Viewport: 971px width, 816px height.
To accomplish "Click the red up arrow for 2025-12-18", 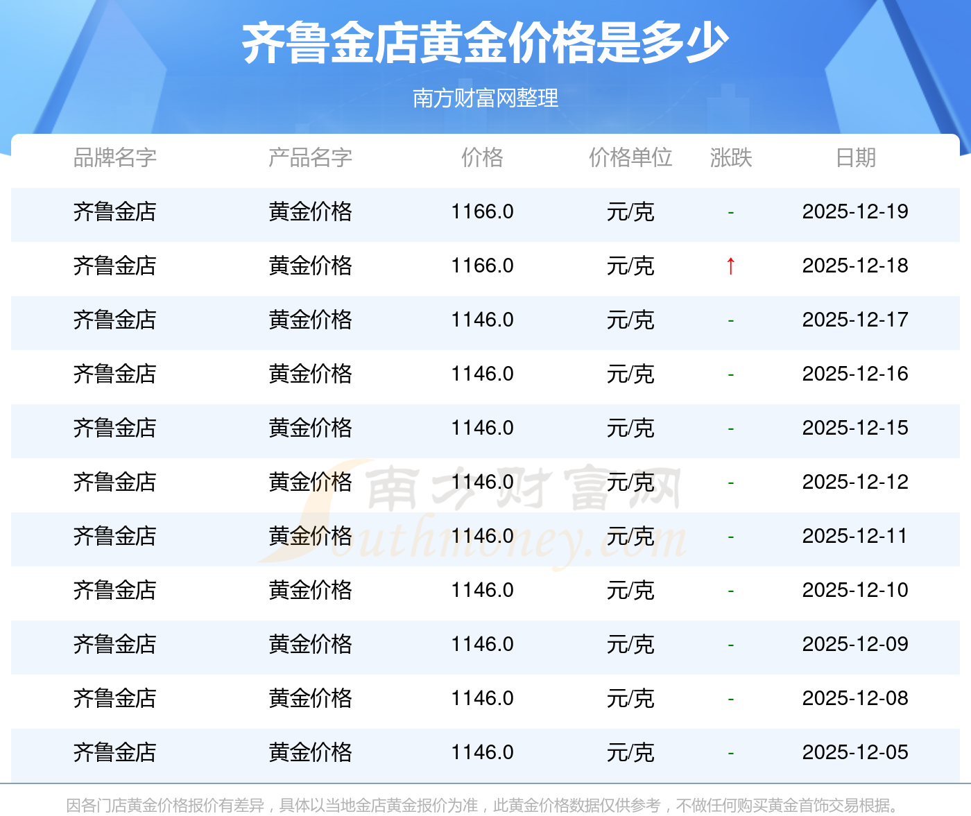I will pyautogui.click(x=730, y=266).
